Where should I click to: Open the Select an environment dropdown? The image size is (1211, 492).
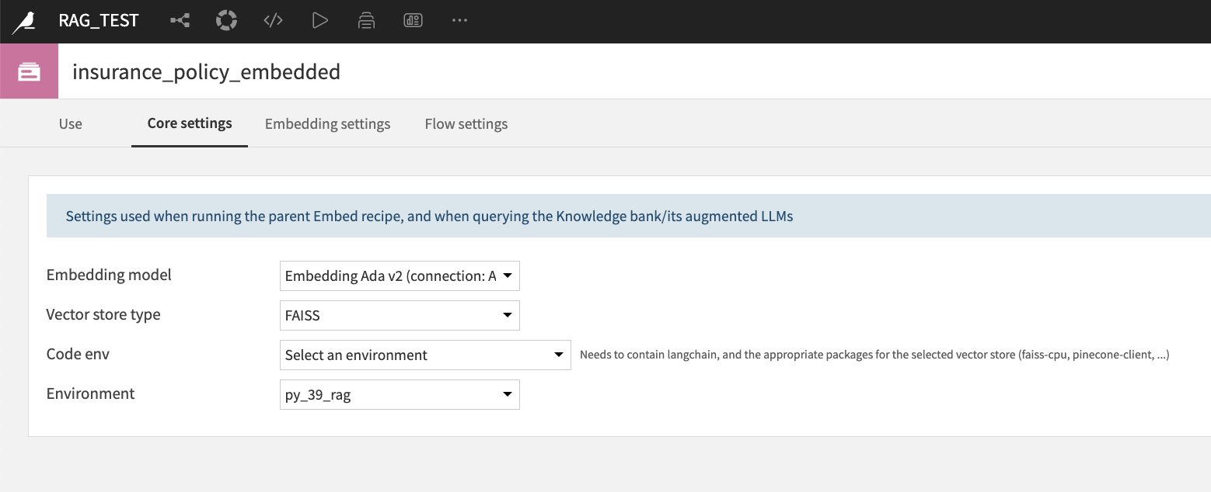click(x=425, y=355)
